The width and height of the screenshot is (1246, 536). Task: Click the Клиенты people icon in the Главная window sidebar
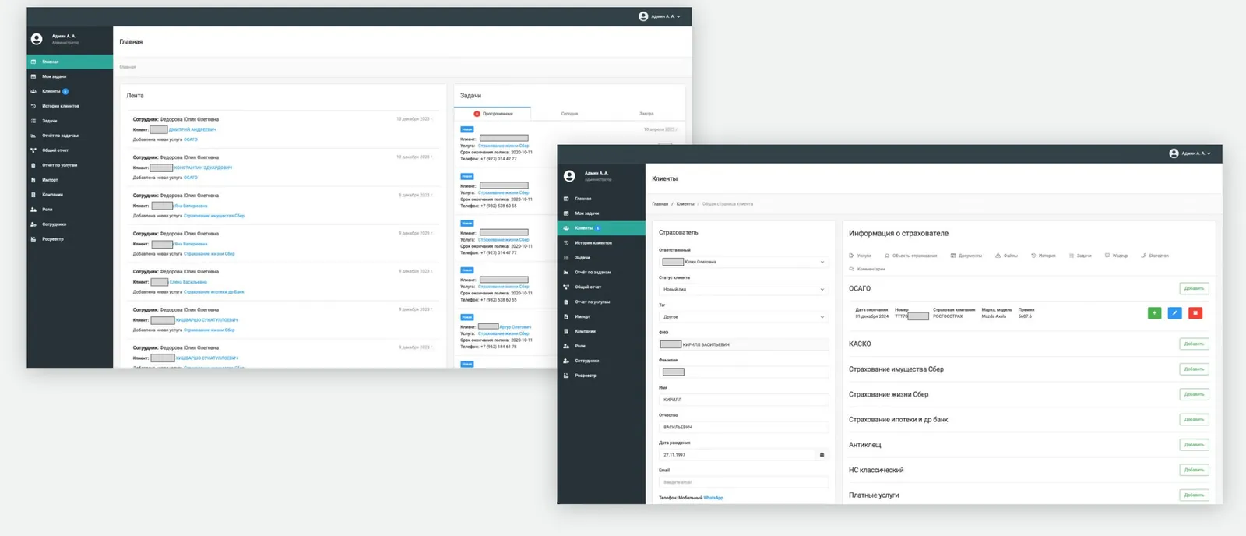pos(33,91)
